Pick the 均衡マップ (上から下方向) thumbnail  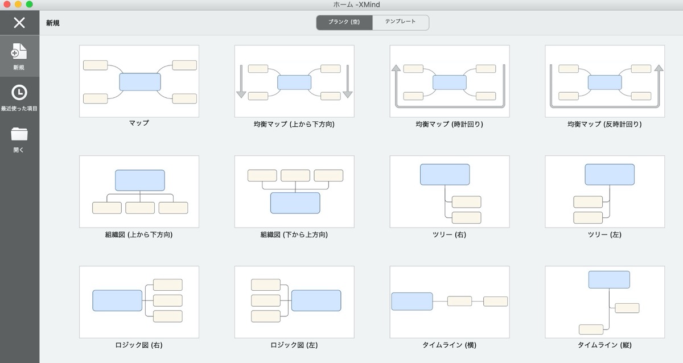(294, 81)
